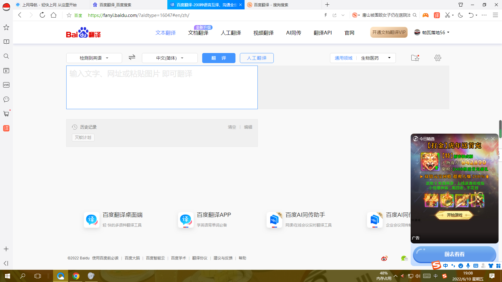Go back with the browser back arrow
This screenshot has height=282, width=502.
coord(20,15)
